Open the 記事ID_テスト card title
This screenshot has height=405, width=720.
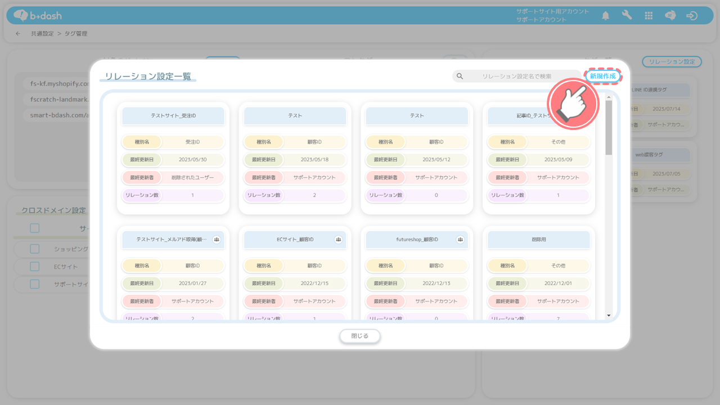[x=539, y=115]
